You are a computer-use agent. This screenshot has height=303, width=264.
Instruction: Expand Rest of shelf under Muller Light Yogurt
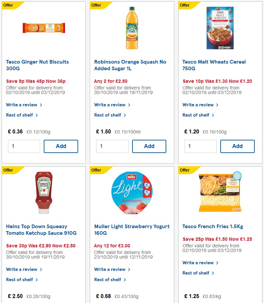point(108,279)
